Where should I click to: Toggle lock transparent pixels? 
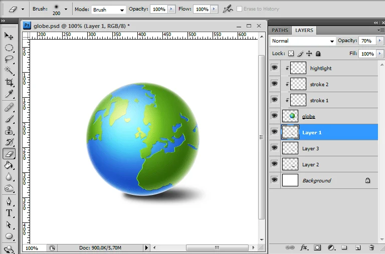291,54
